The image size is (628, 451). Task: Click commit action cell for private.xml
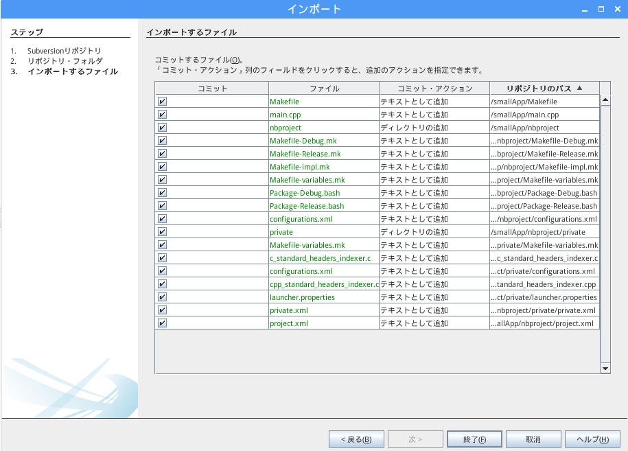pyautogui.click(x=434, y=310)
